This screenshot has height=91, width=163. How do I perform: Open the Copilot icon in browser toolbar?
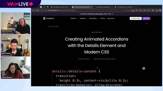pos(160,10)
